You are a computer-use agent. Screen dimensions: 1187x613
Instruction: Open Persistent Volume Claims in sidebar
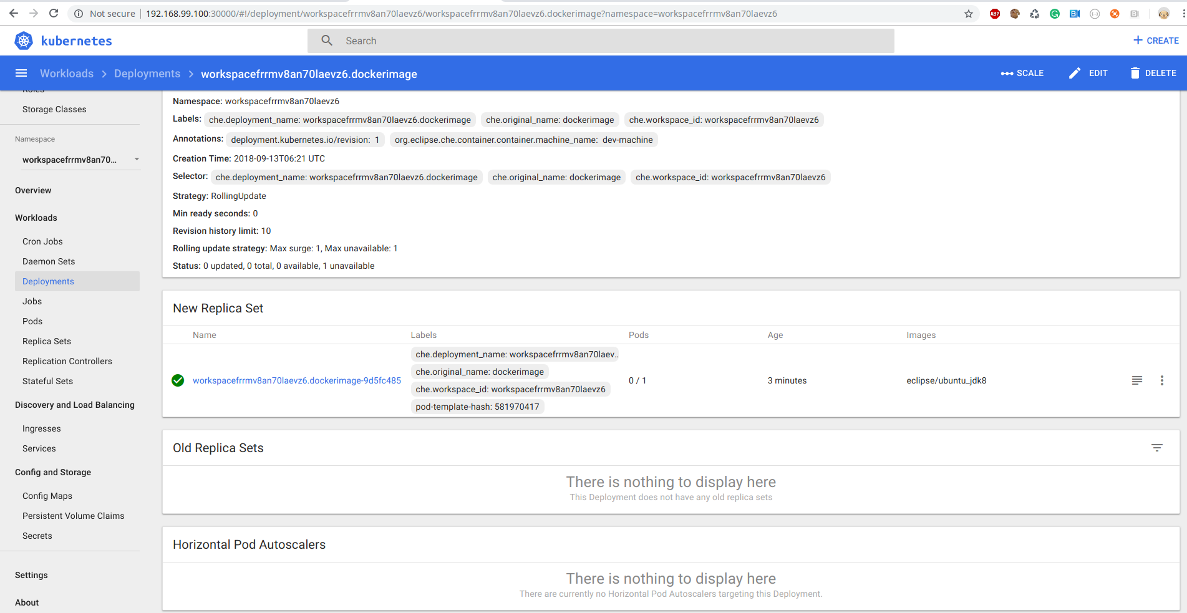[x=74, y=516]
